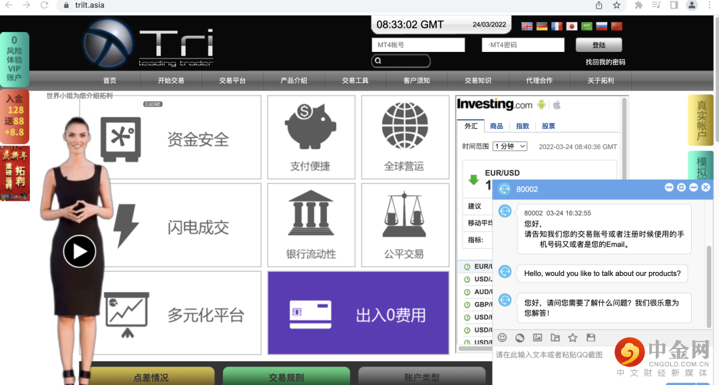
Task: Click the Apple icon beside Investing.com logo
Action: tap(557, 104)
